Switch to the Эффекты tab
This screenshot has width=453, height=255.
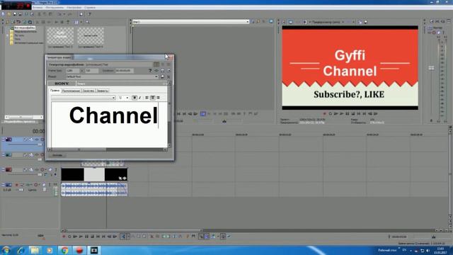(x=103, y=91)
